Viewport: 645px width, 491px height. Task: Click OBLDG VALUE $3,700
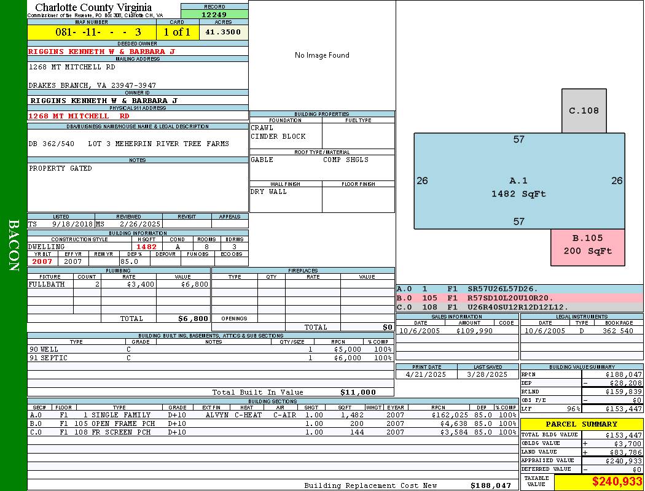(x=628, y=443)
